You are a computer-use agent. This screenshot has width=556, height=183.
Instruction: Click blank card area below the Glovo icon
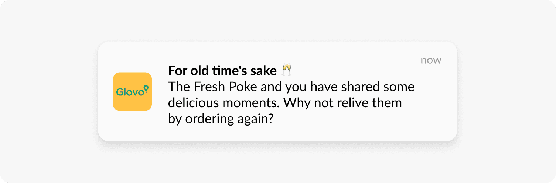pos(132,127)
